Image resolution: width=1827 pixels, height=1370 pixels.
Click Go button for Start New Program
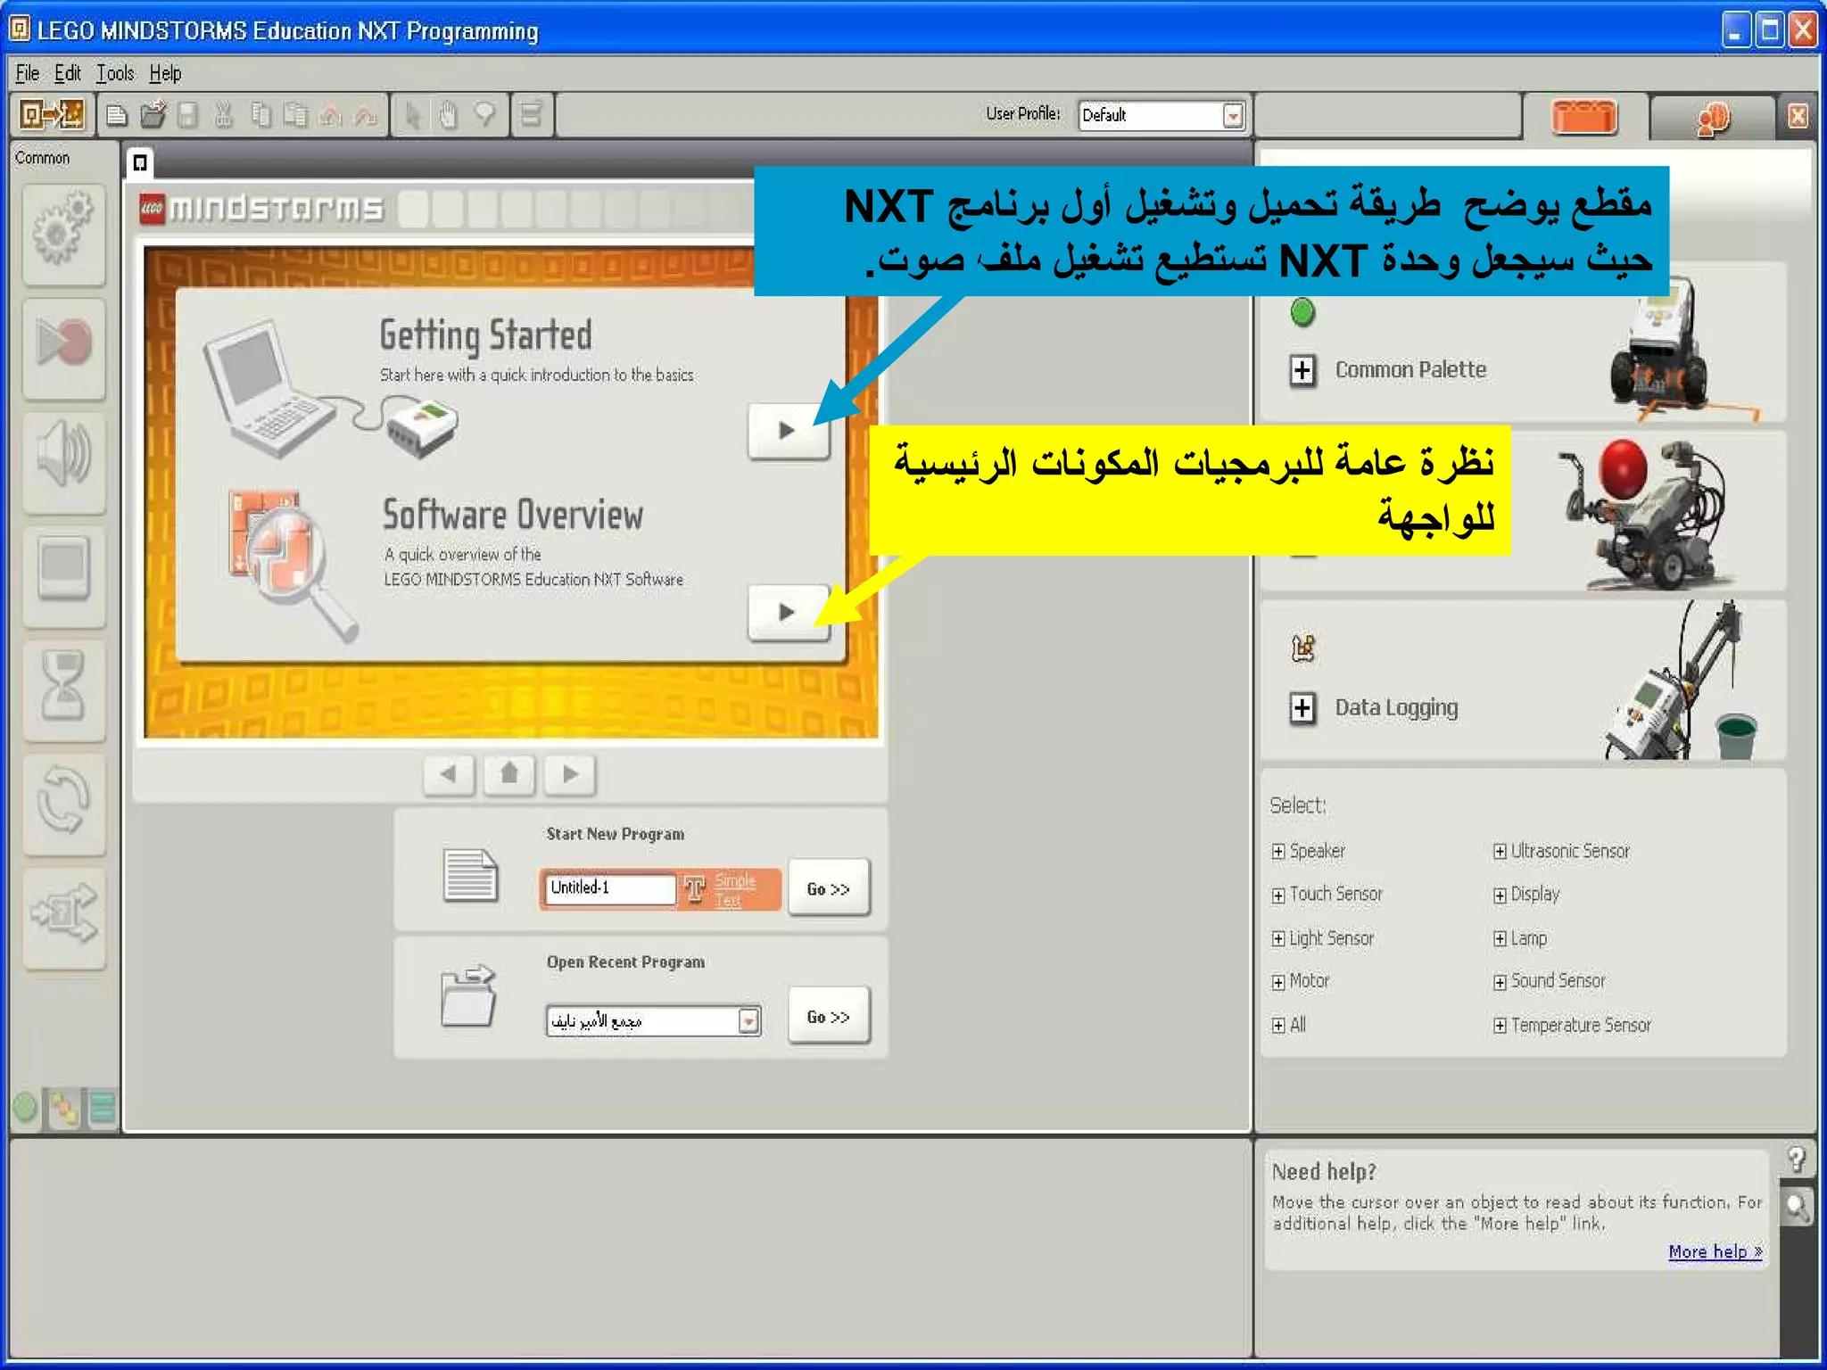(828, 888)
